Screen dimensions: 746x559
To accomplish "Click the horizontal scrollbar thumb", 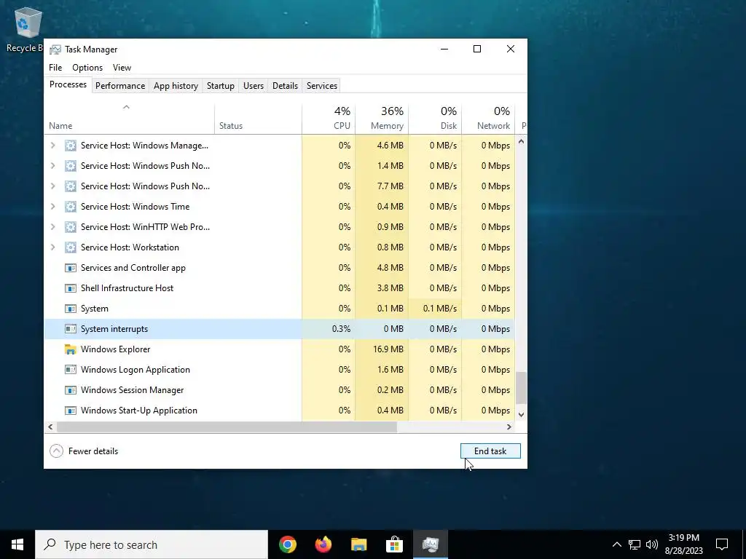I will coord(227,427).
